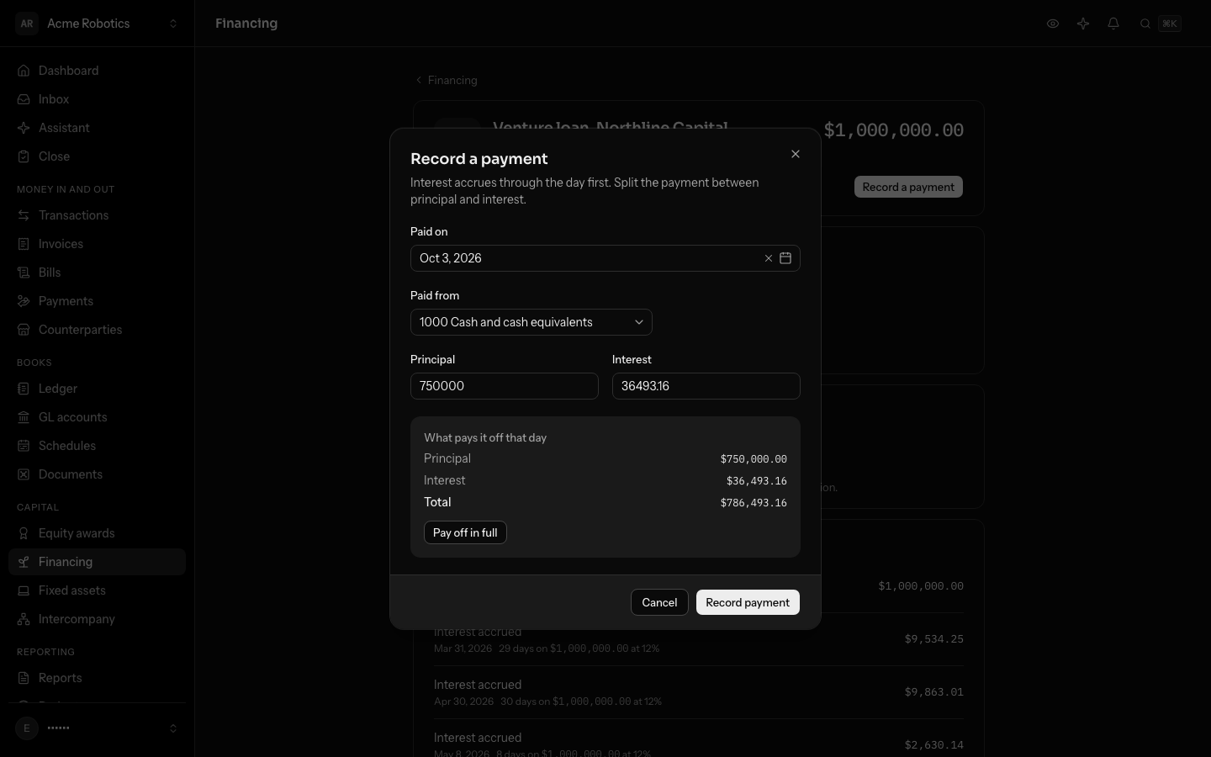Image resolution: width=1211 pixels, height=757 pixels.
Task: Close the Record a payment dialog
Action: pyautogui.click(x=796, y=154)
